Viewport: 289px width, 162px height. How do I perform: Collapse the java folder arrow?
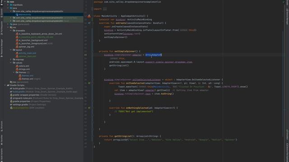[8, 8]
